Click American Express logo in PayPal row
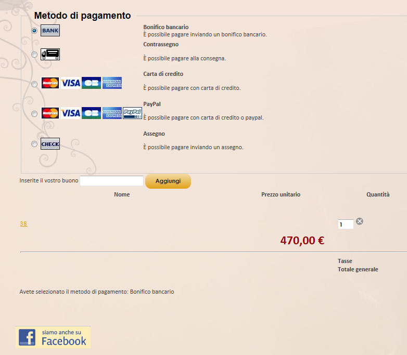Screen dimensions: 407x355 pos(112,113)
